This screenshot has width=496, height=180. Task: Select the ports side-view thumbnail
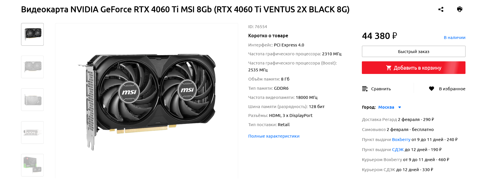tap(33, 132)
